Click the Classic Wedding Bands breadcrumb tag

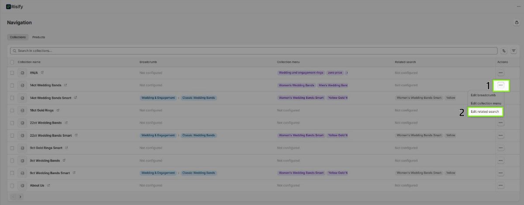[x=199, y=98]
